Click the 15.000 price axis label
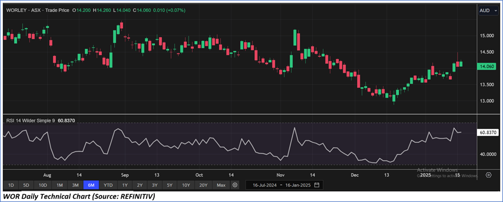 487,36
